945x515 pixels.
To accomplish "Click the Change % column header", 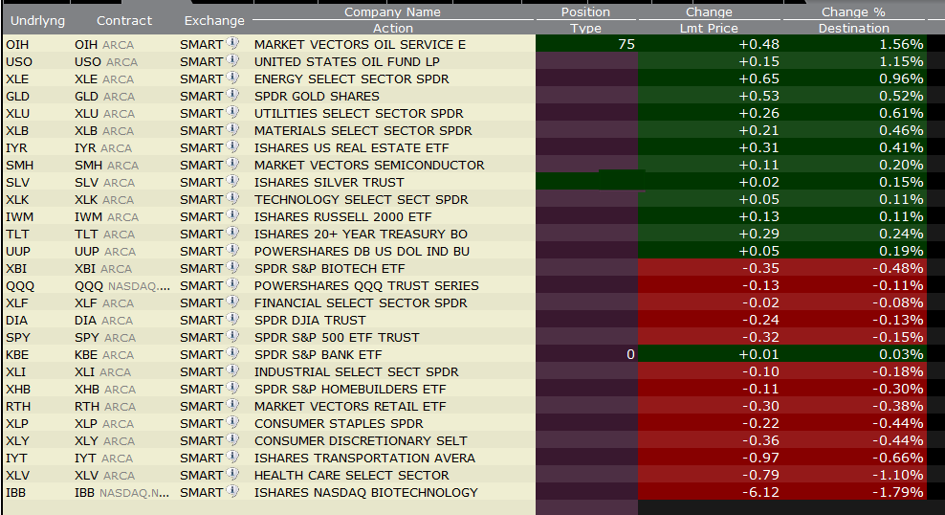I will click(853, 12).
